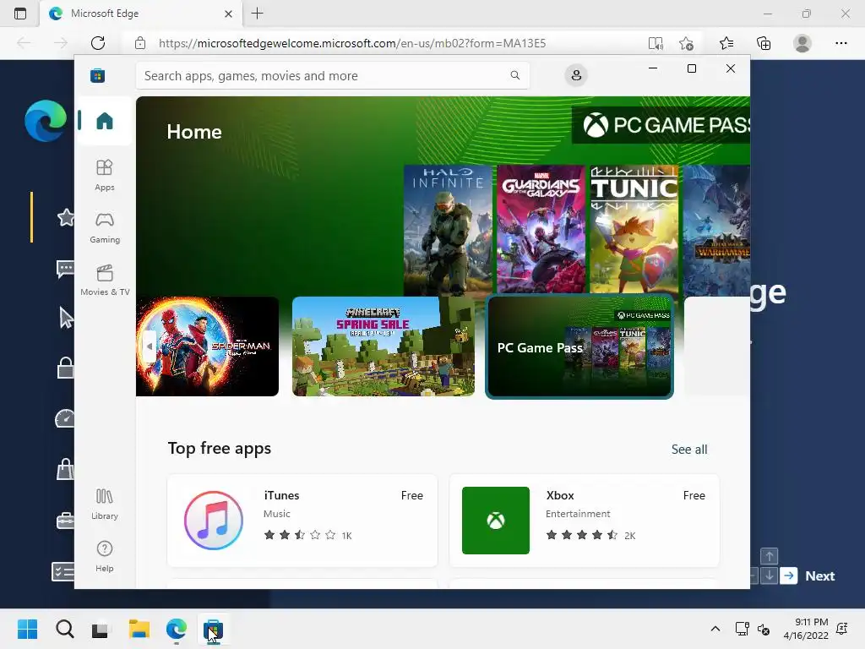
Task: Click the Microsoft Store taskbar icon
Action: (x=213, y=629)
